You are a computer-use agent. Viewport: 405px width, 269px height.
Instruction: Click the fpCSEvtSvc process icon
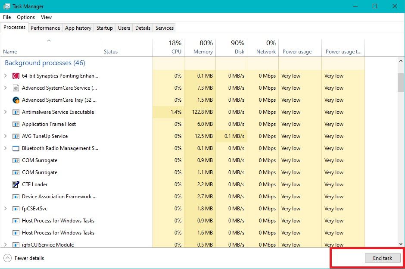click(16, 209)
